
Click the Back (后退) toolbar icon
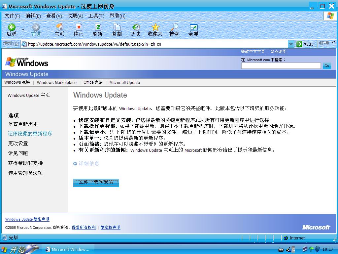[12, 27]
